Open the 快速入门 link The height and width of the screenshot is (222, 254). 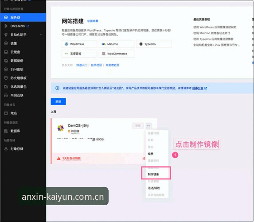82,65
